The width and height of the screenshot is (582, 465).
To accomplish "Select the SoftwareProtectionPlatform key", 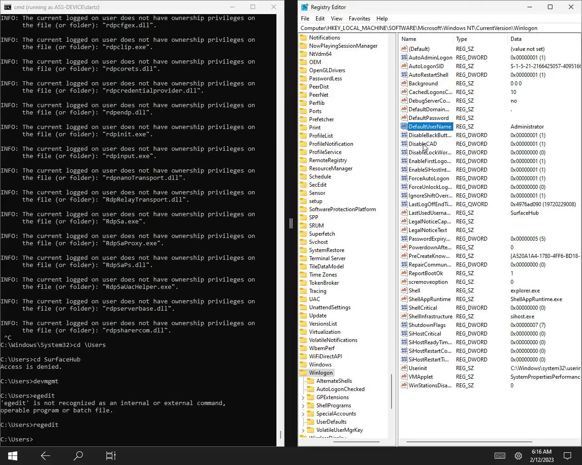I will tap(342, 209).
